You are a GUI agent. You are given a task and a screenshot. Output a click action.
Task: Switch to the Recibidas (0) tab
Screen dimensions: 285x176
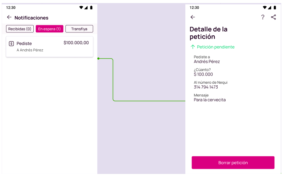pos(20,29)
